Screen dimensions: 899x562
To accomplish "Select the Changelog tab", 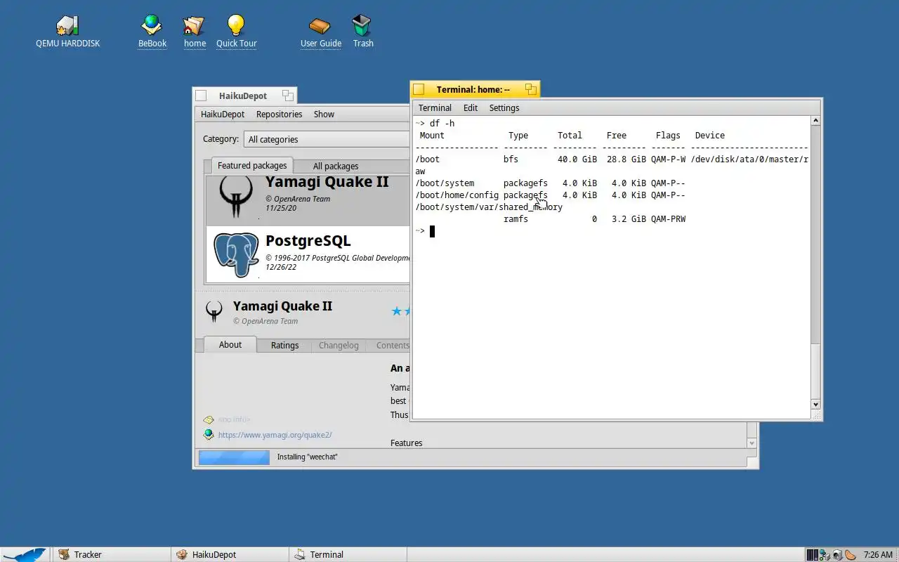I will point(339,345).
